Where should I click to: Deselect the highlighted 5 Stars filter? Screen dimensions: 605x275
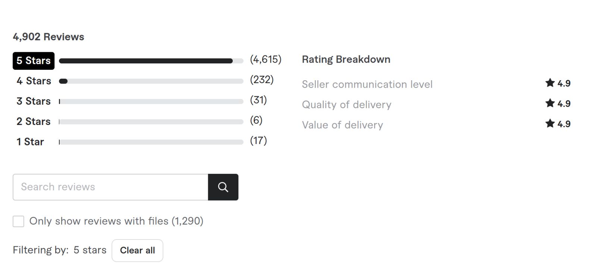click(34, 61)
